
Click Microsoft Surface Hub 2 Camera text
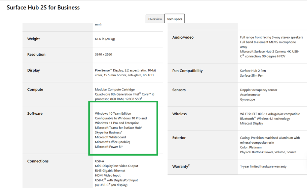[x=270, y=54]
